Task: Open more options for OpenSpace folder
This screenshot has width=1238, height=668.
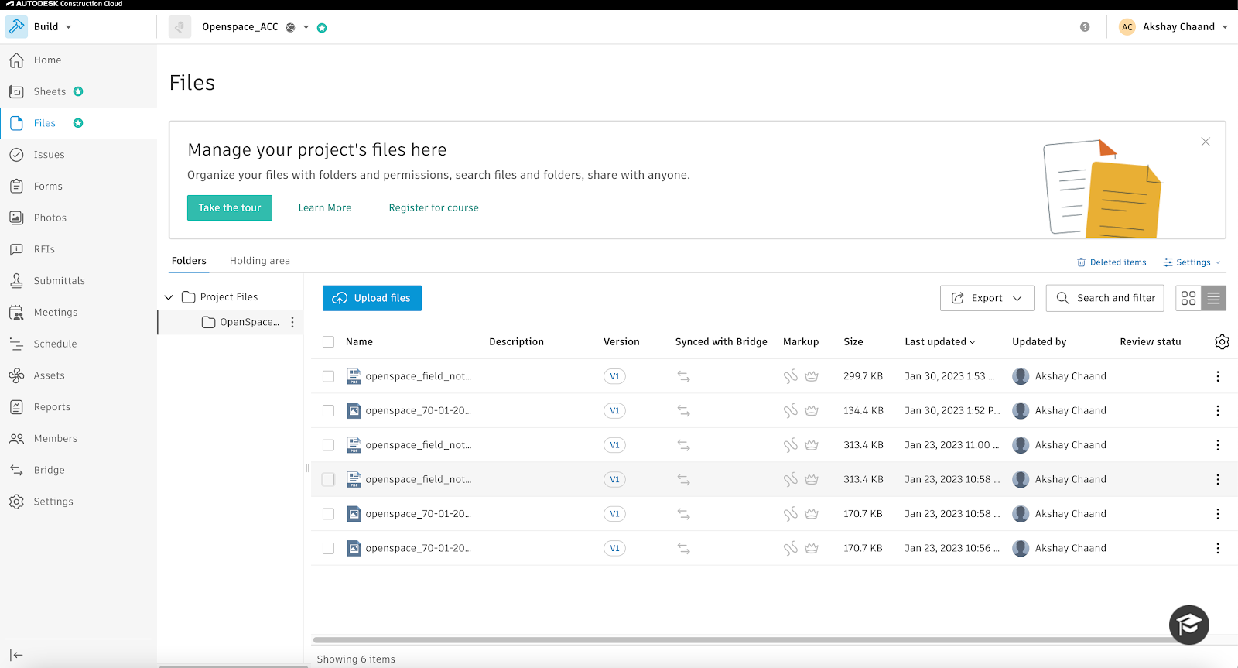Action: (292, 322)
